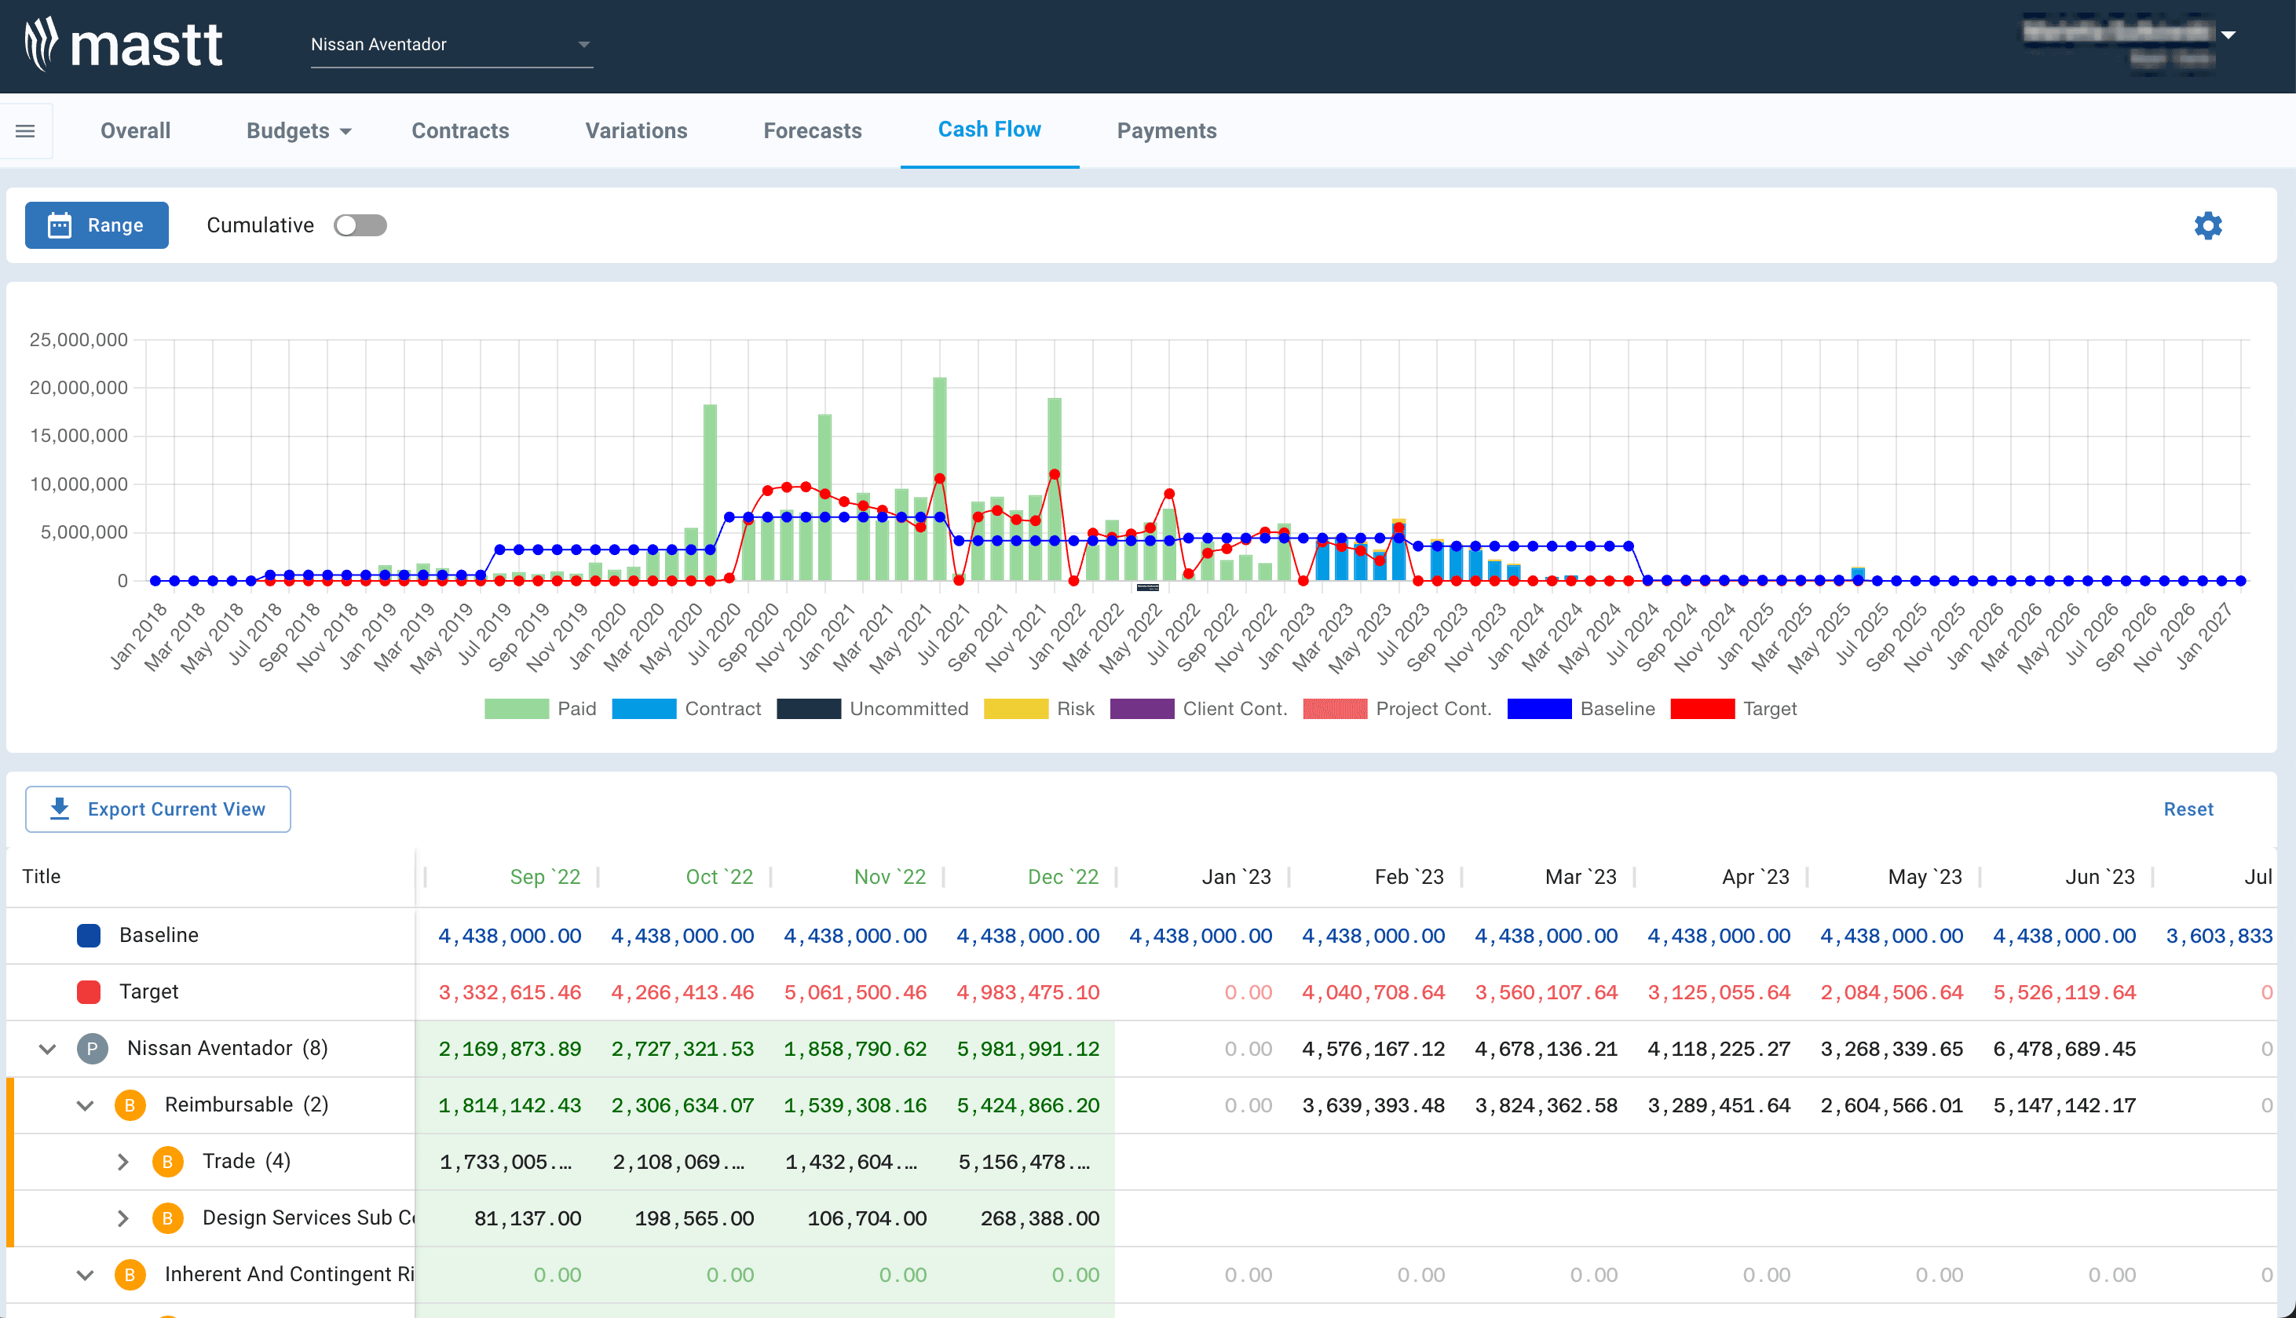Toggle the Cumulative switch
Screen dimensions: 2296x1318
click(360, 225)
